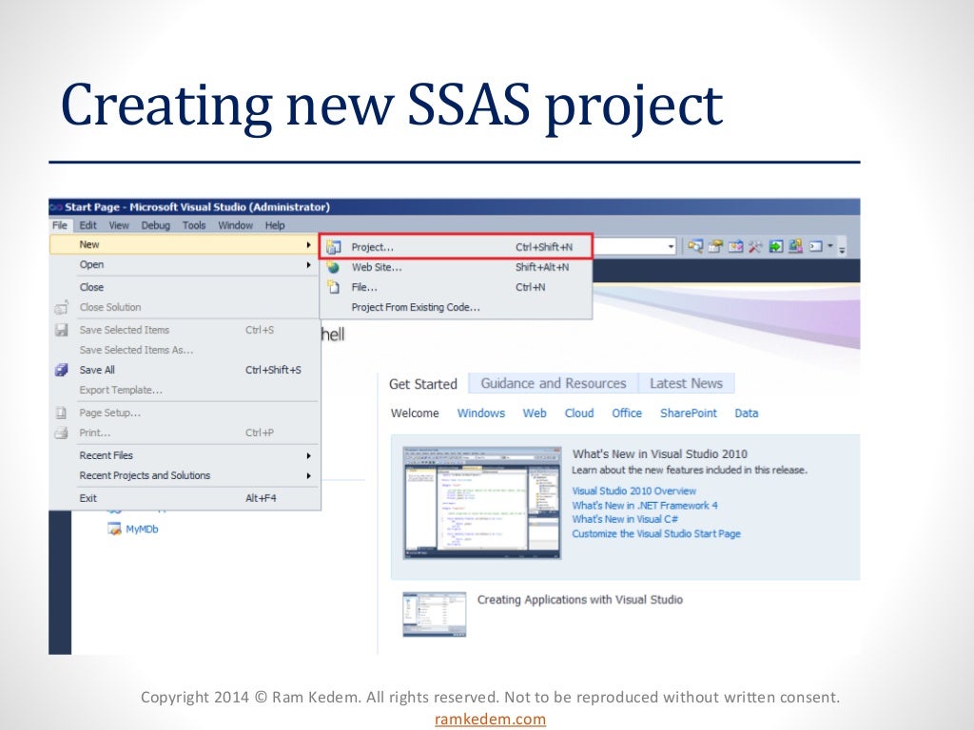Image resolution: width=974 pixels, height=730 pixels.
Task: Select the Cloud category link
Action: pyautogui.click(x=579, y=413)
